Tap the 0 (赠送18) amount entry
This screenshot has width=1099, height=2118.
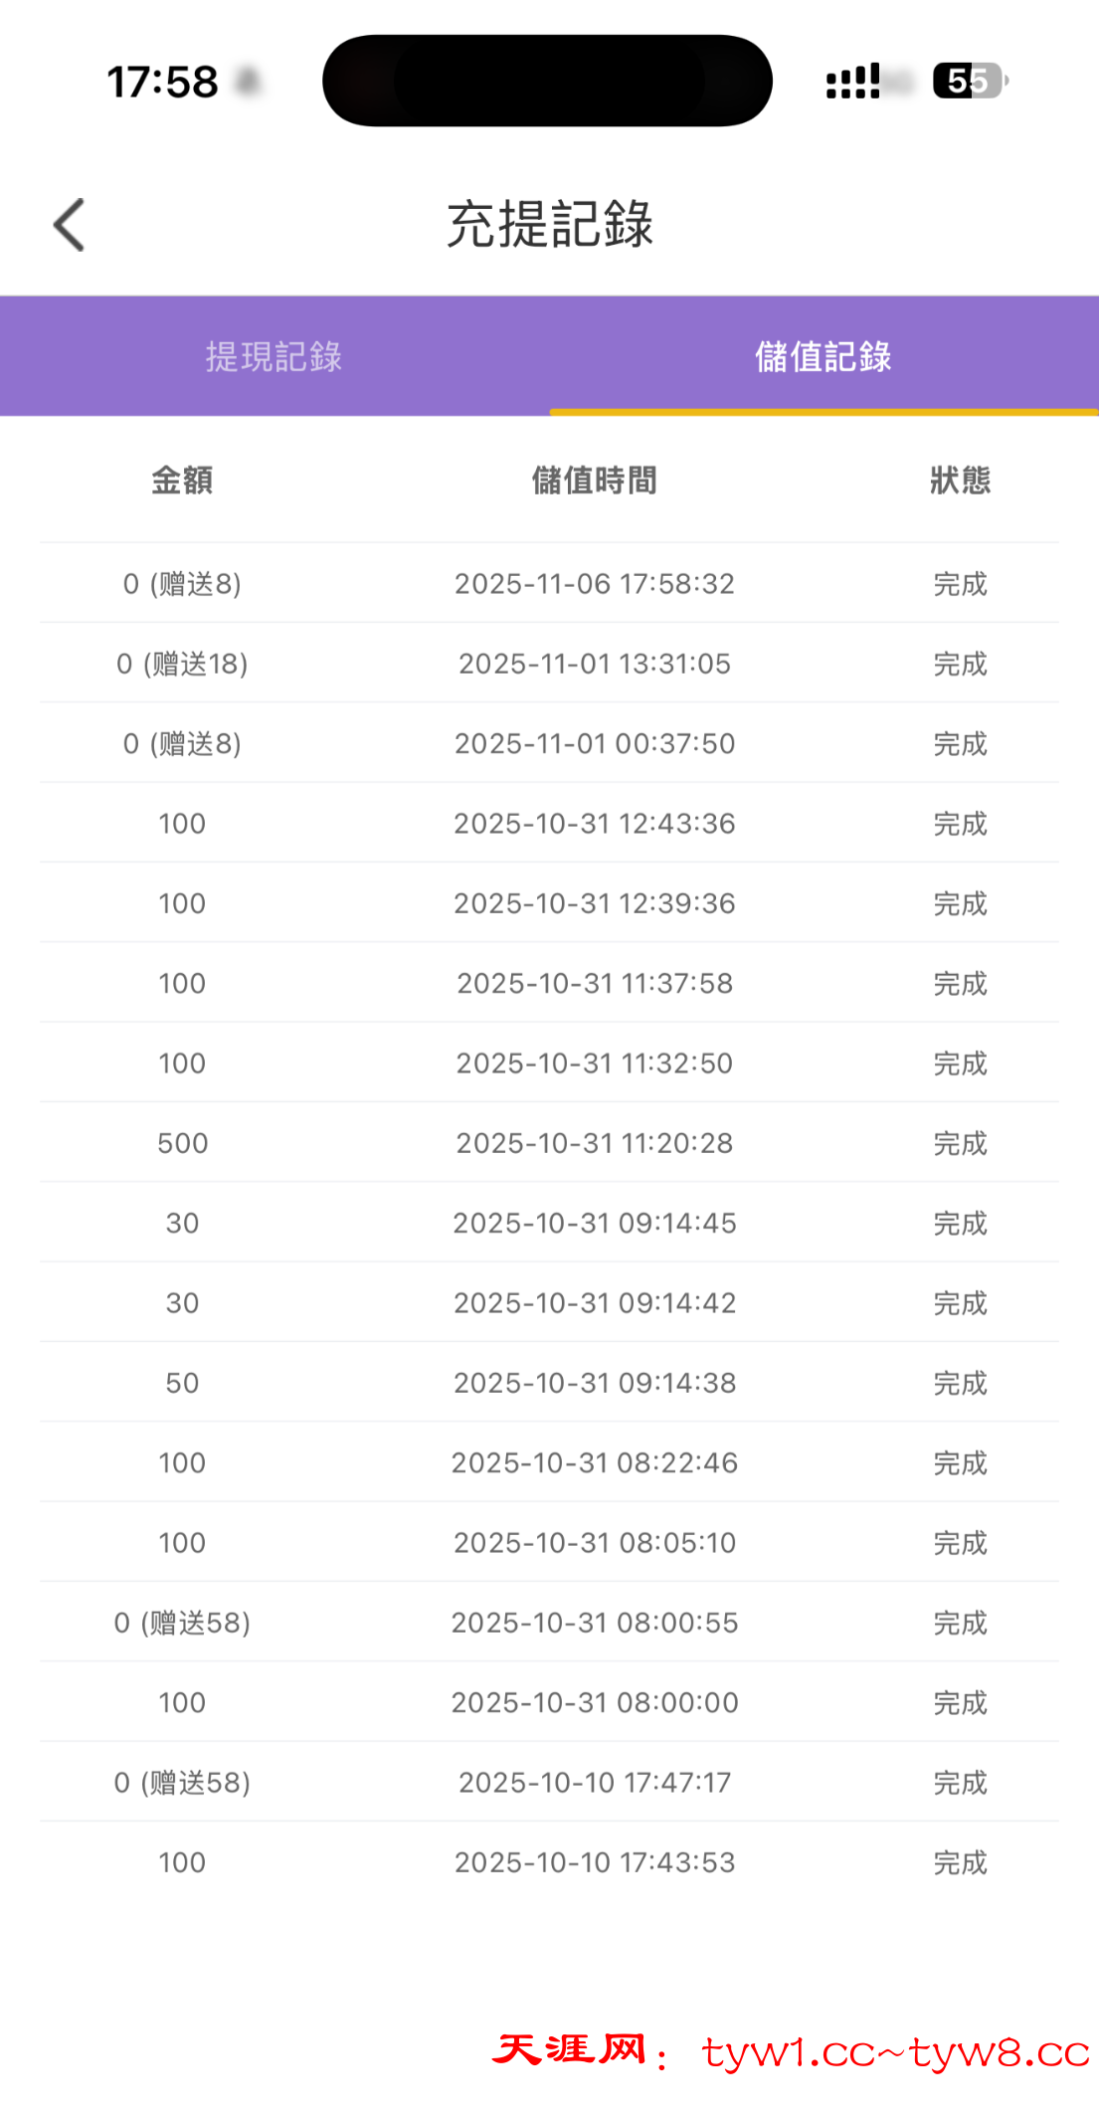coord(182,664)
